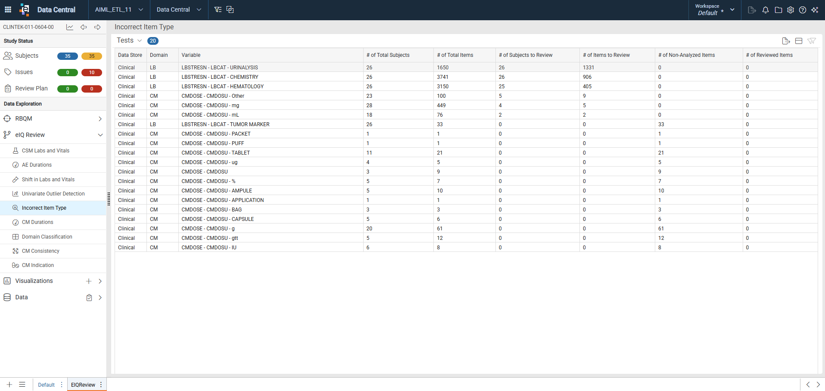The image size is (825, 391).
Task: Click the Data Central logo icon
Action: (x=25, y=9)
